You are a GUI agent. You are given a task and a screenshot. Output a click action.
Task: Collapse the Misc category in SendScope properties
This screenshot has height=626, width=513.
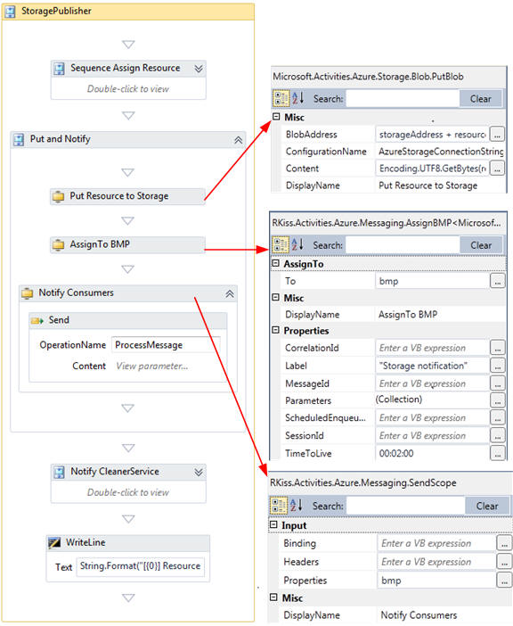pyautogui.click(x=273, y=597)
